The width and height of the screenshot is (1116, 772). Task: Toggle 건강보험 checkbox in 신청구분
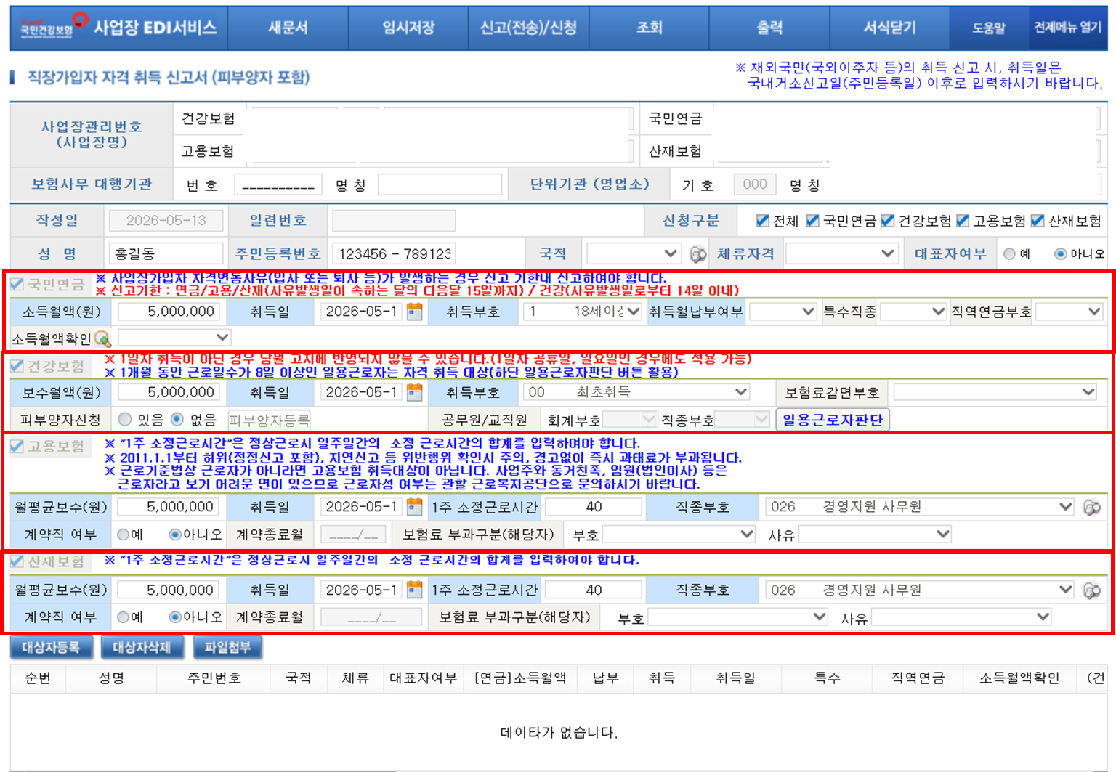pyautogui.click(x=888, y=221)
